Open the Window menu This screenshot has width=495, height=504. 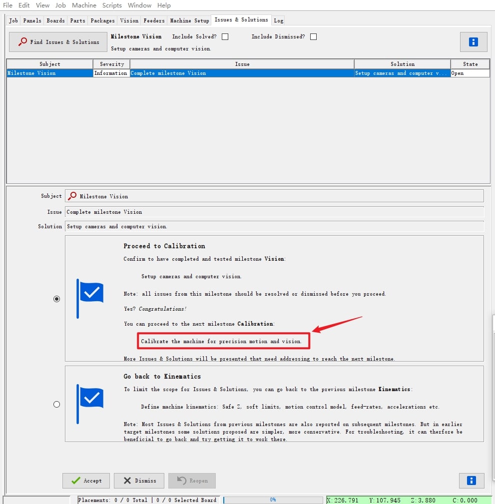tap(139, 5)
